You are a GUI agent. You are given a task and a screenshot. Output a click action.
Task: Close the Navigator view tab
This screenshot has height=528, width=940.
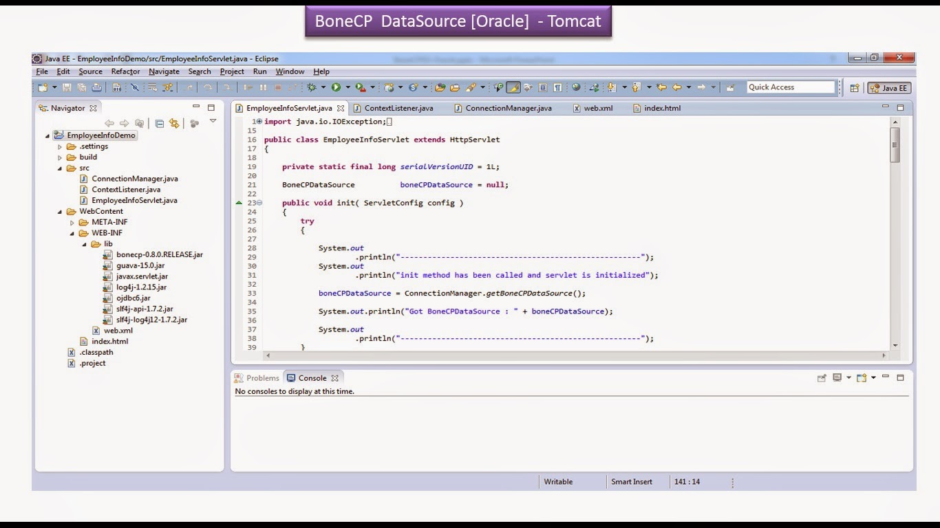tap(93, 108)
